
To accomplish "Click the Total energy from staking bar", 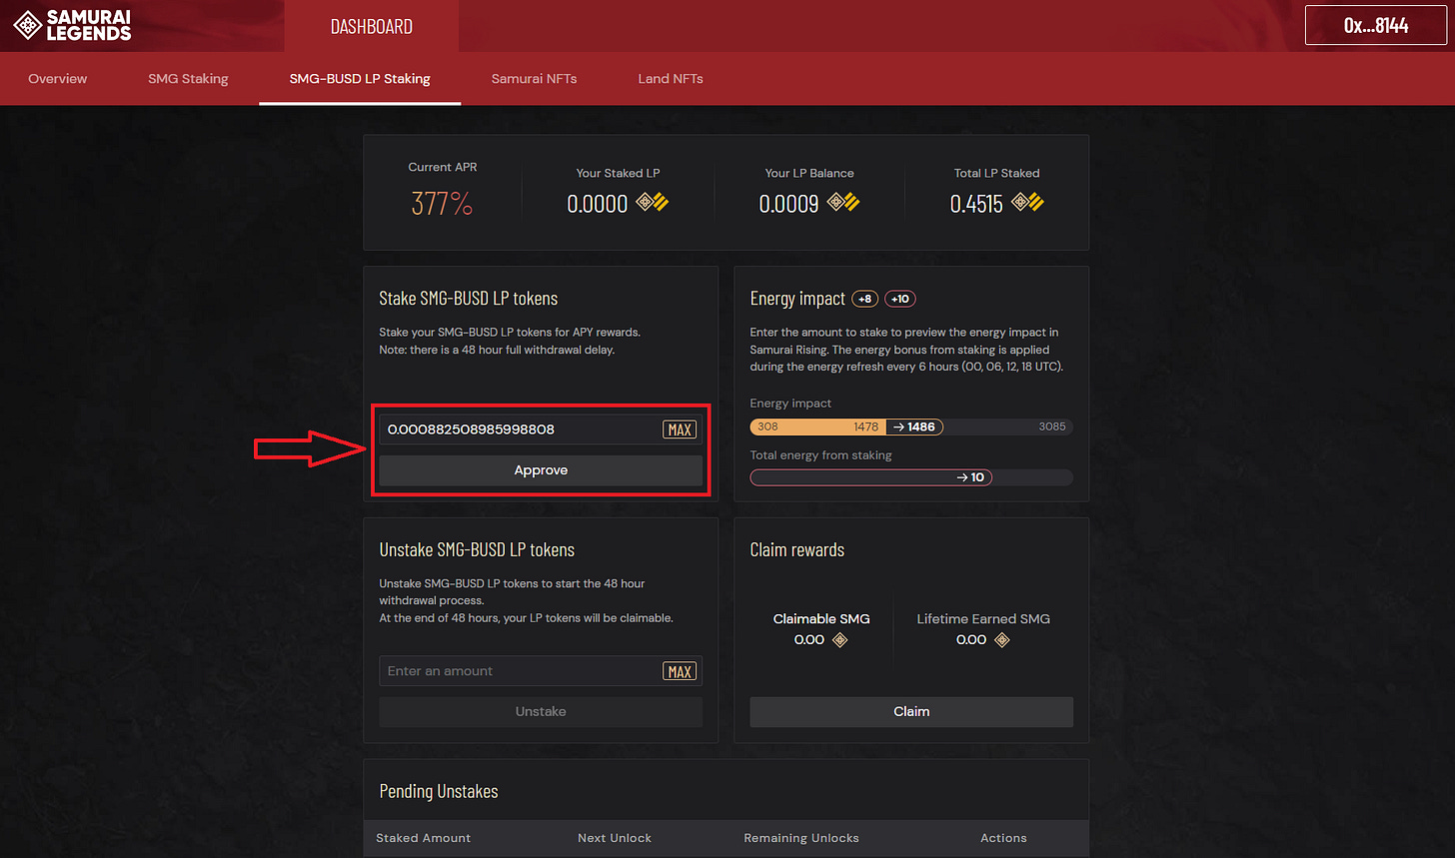I will click(x=911, y=477).
